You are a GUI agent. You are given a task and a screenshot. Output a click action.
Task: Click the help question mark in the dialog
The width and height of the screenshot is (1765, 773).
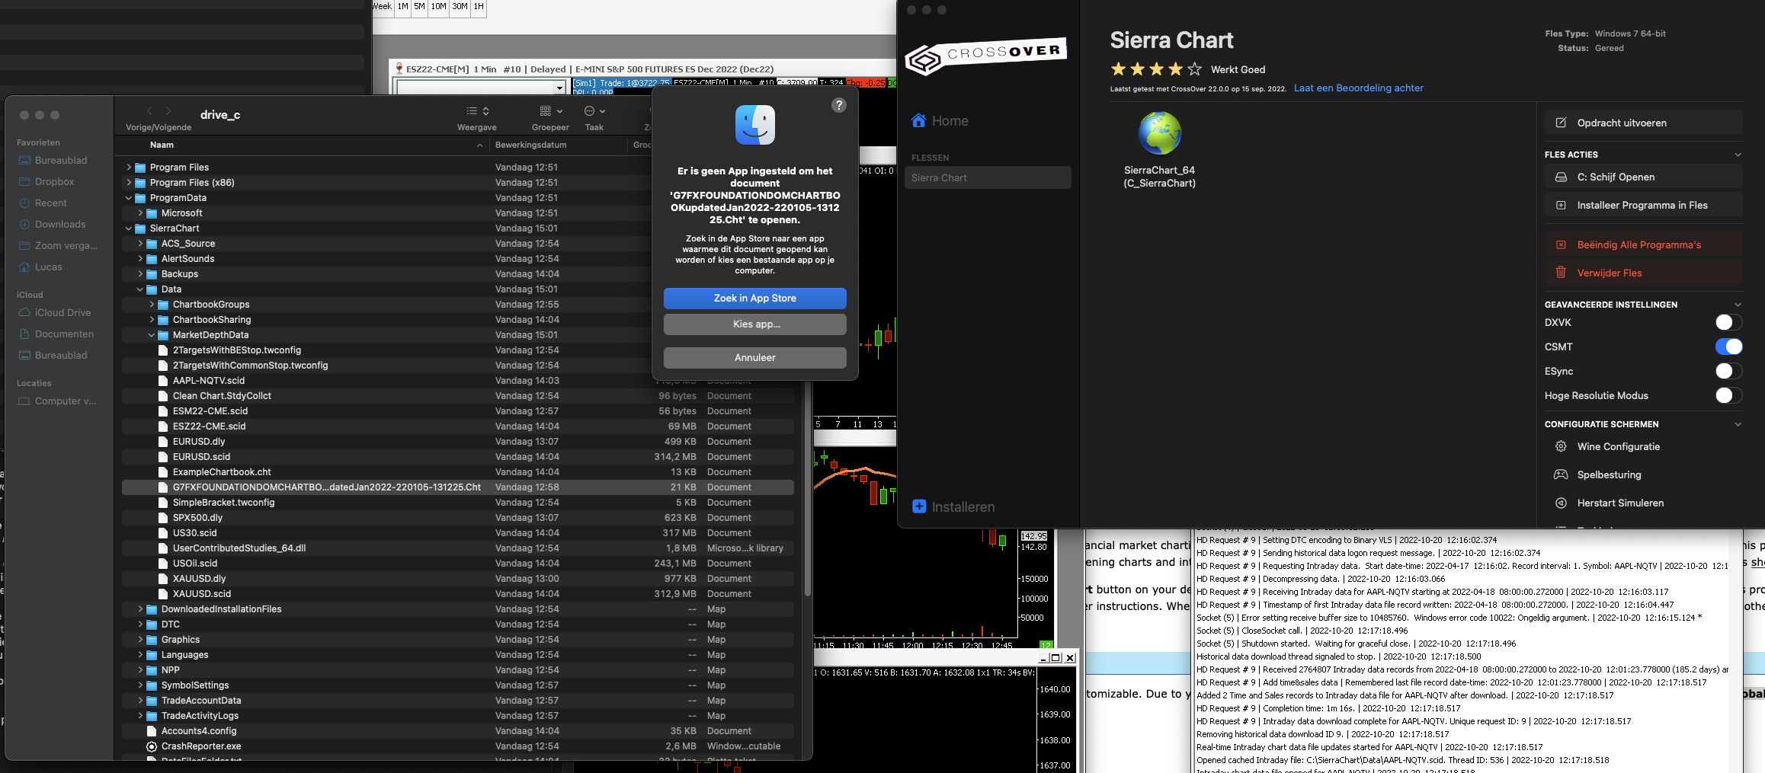pos(838,105)
